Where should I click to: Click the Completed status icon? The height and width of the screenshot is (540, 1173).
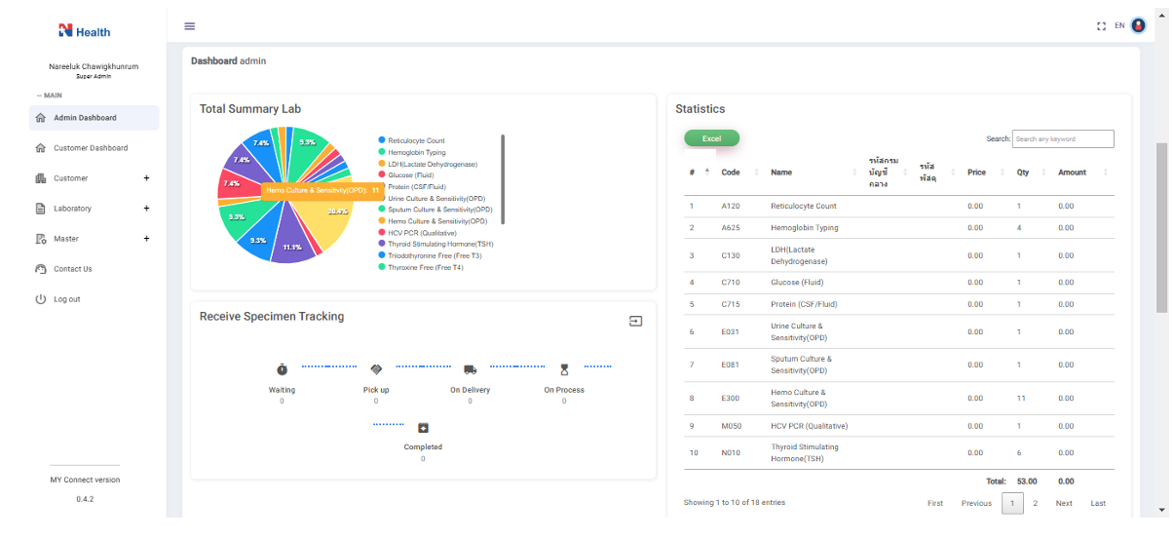(423, 427)
